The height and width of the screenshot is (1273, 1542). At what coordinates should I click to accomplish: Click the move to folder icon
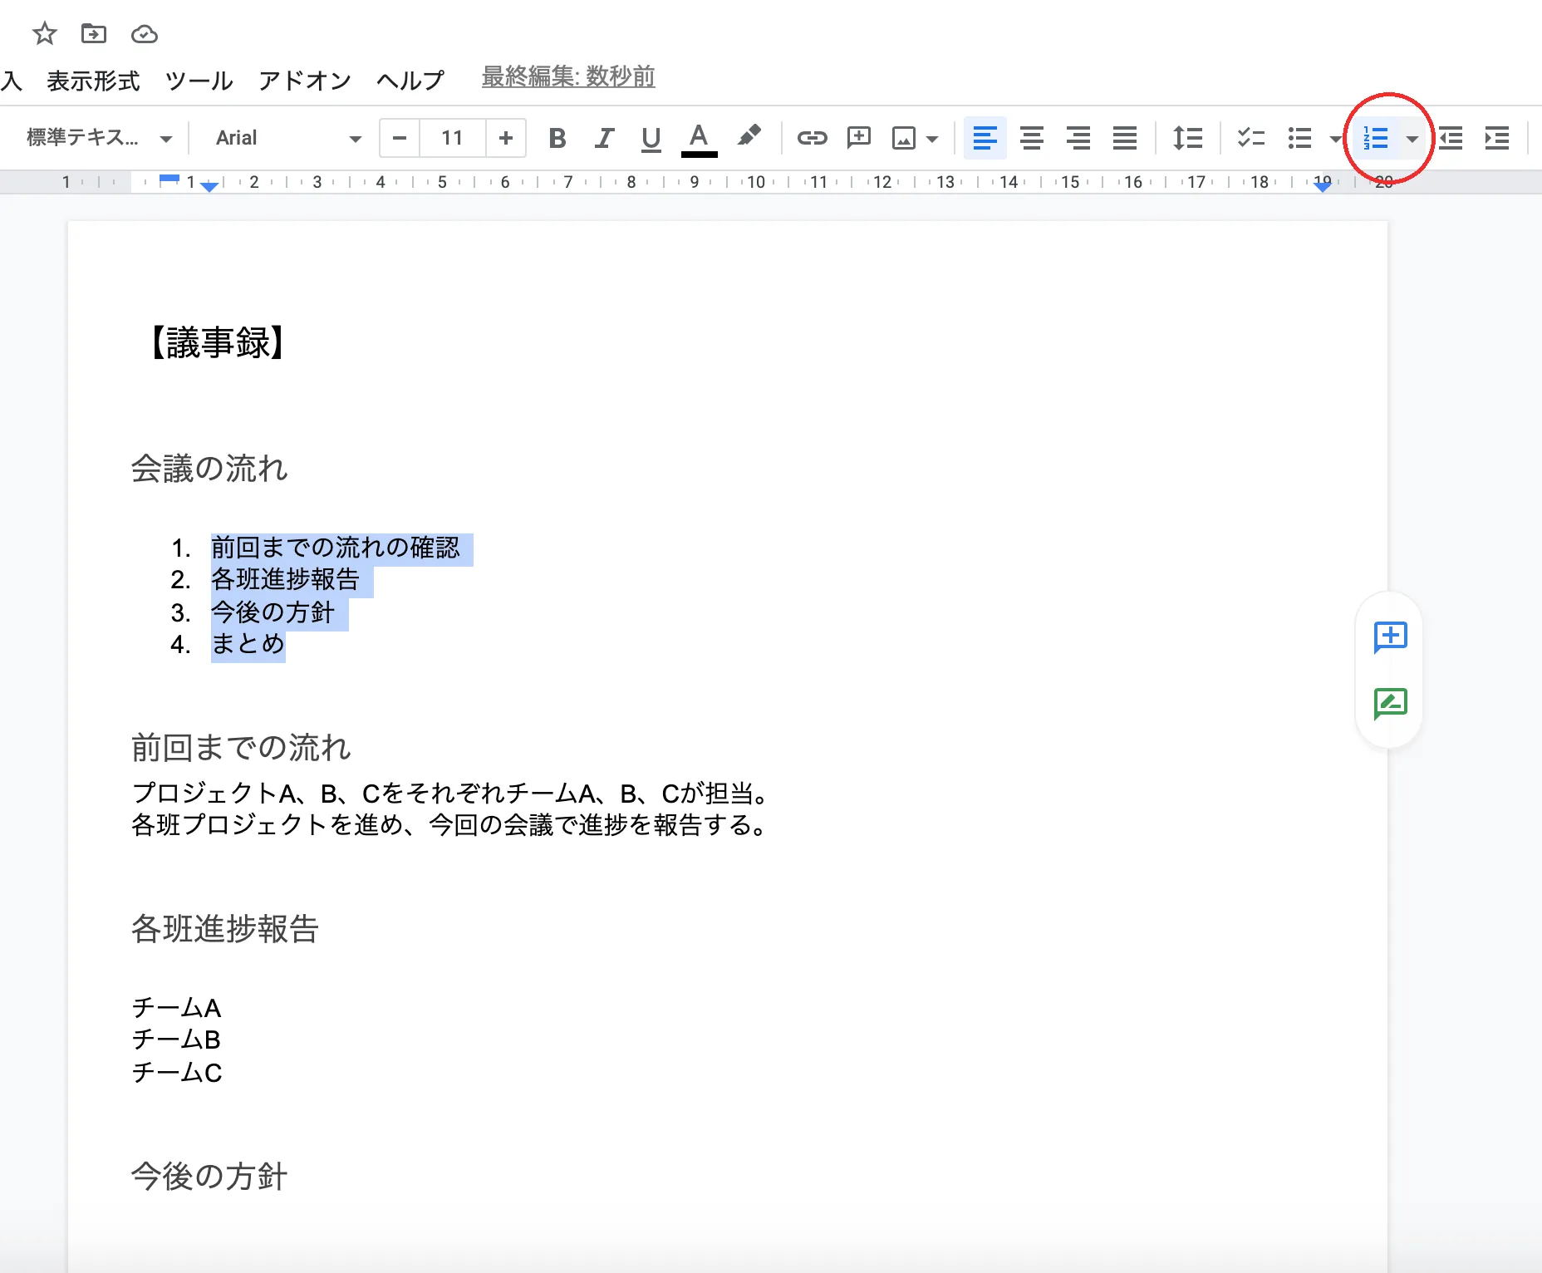pyautogui.click(x=94, y=34)
